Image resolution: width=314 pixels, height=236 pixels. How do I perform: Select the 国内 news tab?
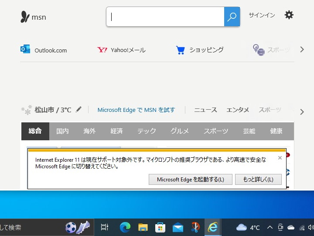click(62, 131)
